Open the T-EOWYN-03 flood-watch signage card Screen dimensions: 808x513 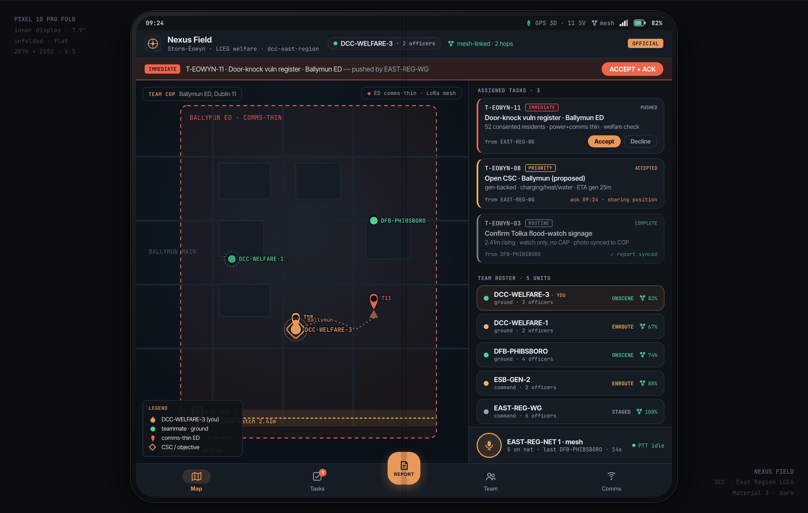(571, 238)
